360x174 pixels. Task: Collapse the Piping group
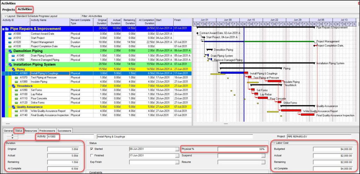point(10,69)
